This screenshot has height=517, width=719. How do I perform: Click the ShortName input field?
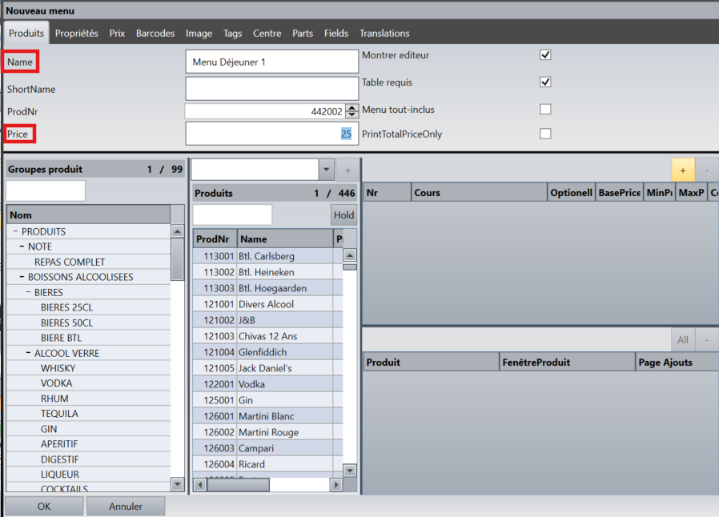(x=271, y=89)
